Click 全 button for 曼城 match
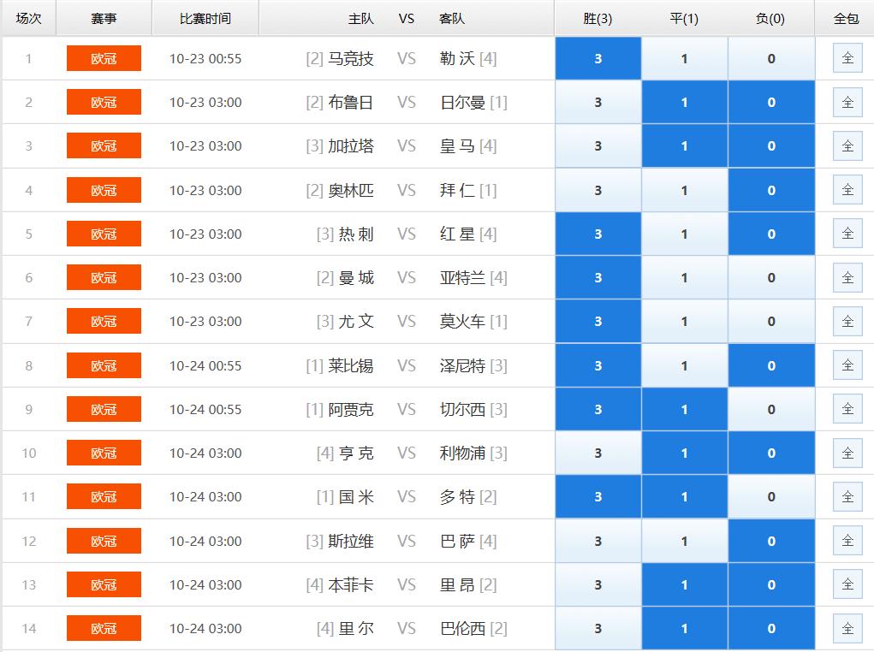This screenshot has width=874, height=652. point(847,277)
